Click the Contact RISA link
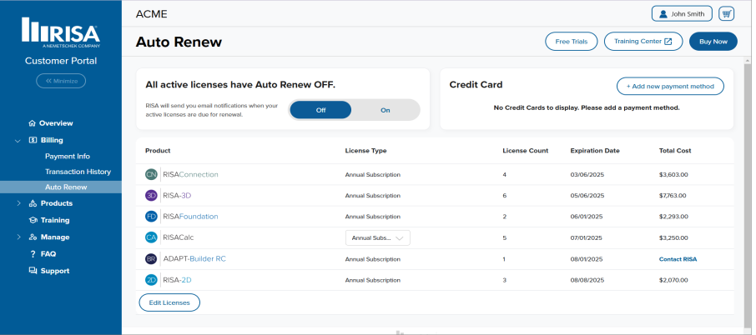This screenshot has height=335, width=756. pos(678,259)
